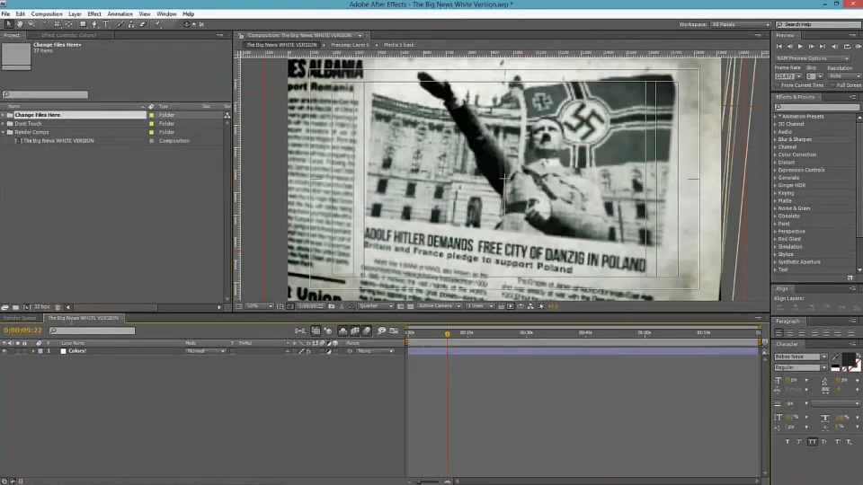Click the timeline current timecode 0:00:09:22
The image size is (863, 485).
click(22, 331)
